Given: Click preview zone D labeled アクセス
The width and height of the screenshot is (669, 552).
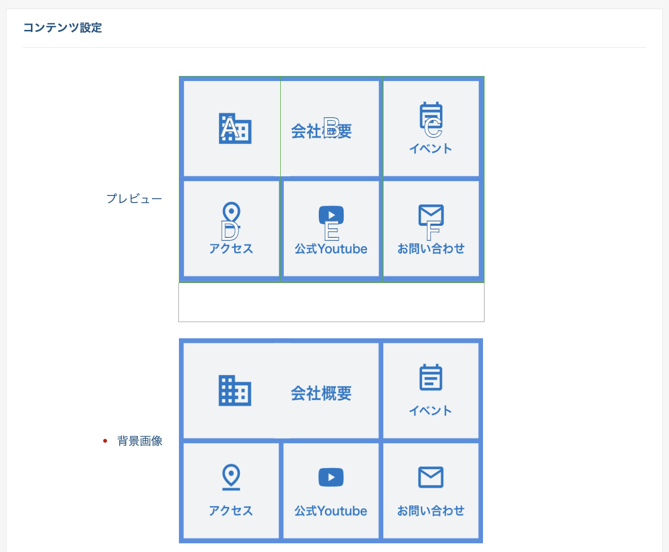Looking at the screenshot, I should coord(231,229).
